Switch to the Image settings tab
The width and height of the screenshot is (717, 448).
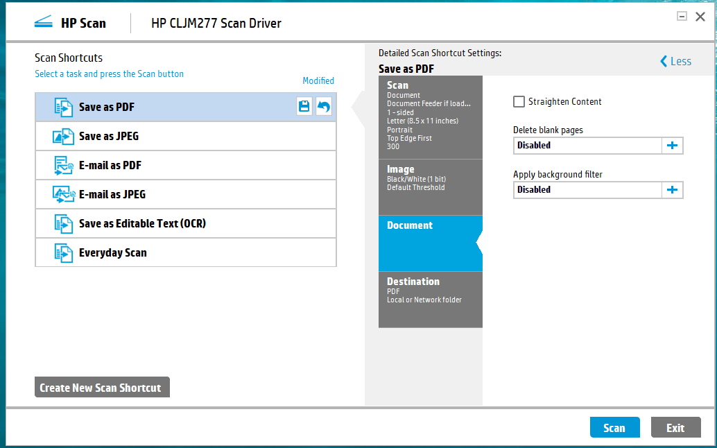(x=430, y=187)
